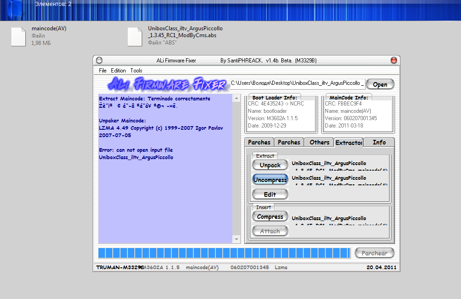Click the Unpack file name label
The width and height of the screenshot is (461, 299).
click(340, 166)
